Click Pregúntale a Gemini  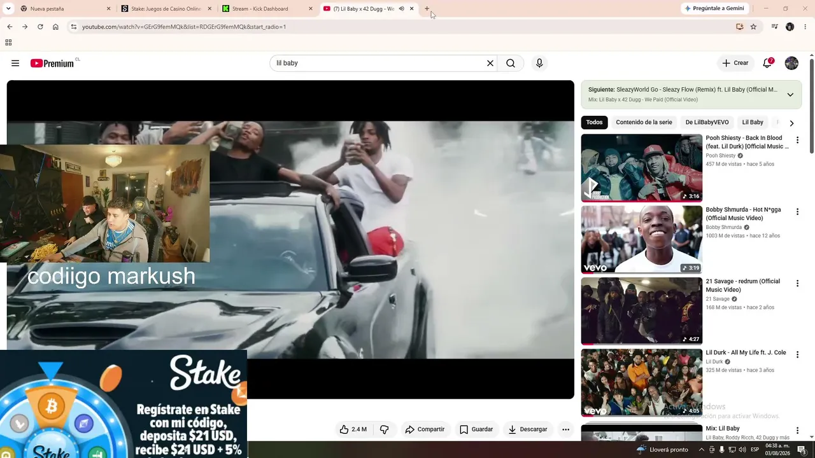[x=714, y=8]
